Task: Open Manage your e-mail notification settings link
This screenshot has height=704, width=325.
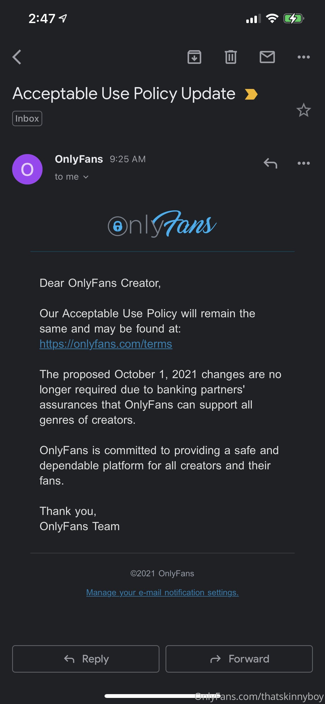Action: point(162,592)
